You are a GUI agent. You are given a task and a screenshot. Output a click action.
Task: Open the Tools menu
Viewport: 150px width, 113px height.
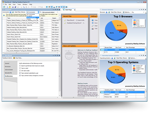[19, 4]
